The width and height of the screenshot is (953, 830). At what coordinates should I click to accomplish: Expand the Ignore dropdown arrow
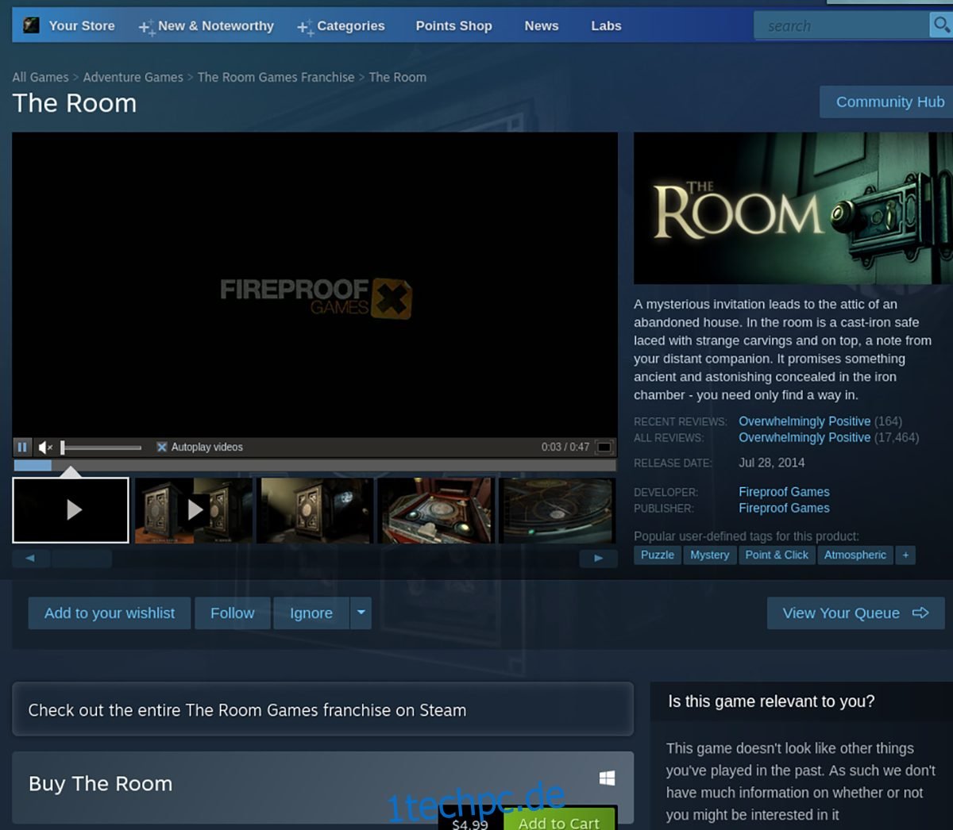[x=361, y=613]
